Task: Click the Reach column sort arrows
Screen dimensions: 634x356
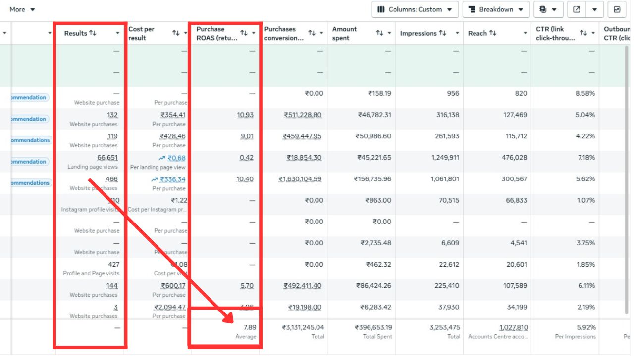Action: point(493,33)
